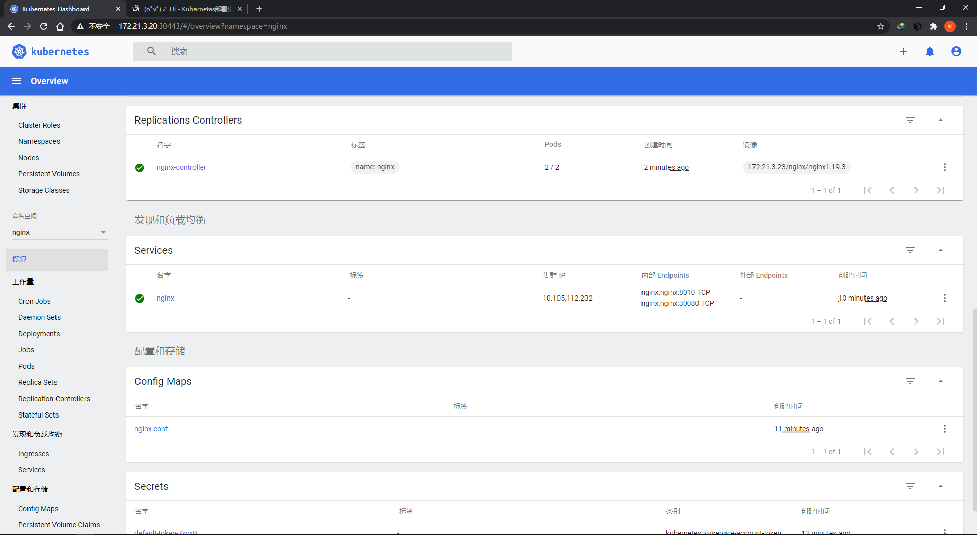The width and height of the screenshot is (977, 535).
Task: Open the create new resource plus icon
Action: tap(903, 51)
